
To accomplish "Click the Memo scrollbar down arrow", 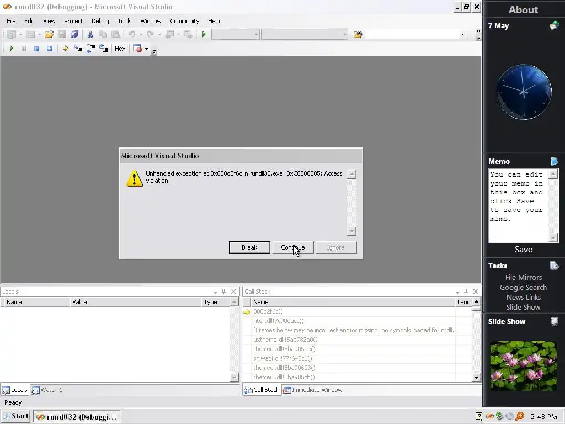I will (x=553, y=237).
